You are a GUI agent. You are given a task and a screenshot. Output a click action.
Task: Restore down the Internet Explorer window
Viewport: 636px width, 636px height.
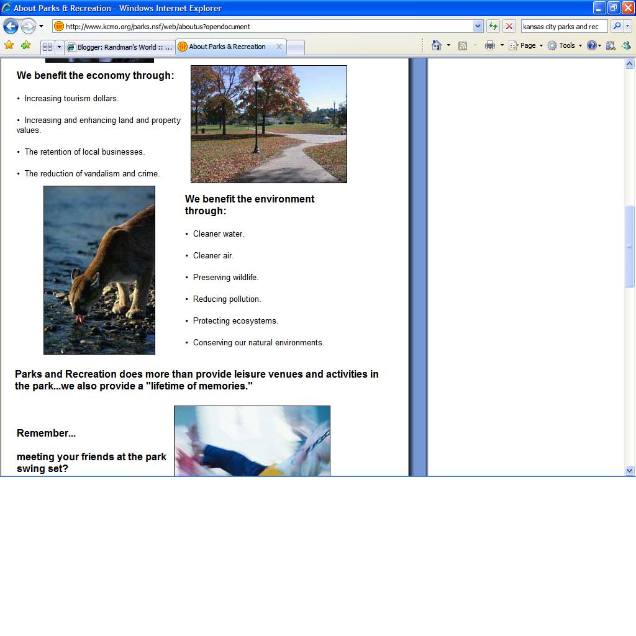[x=613, y=7]
